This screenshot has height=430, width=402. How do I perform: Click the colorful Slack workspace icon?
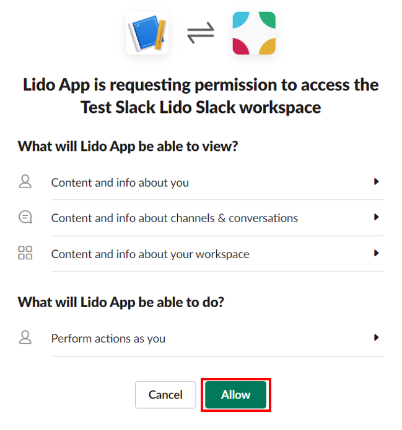[254, 33]
